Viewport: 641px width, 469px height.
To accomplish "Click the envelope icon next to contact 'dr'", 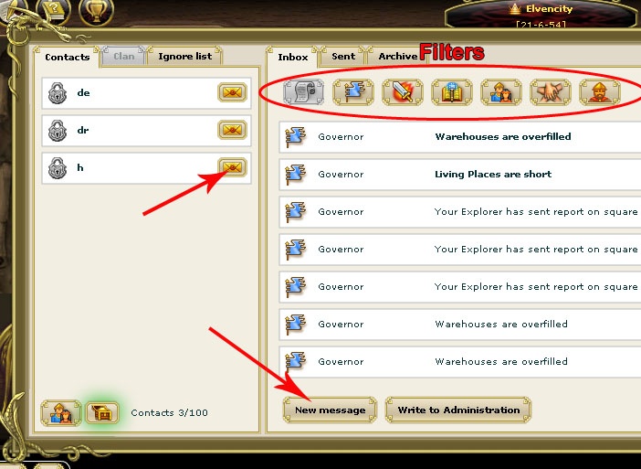I will point(232,130).
